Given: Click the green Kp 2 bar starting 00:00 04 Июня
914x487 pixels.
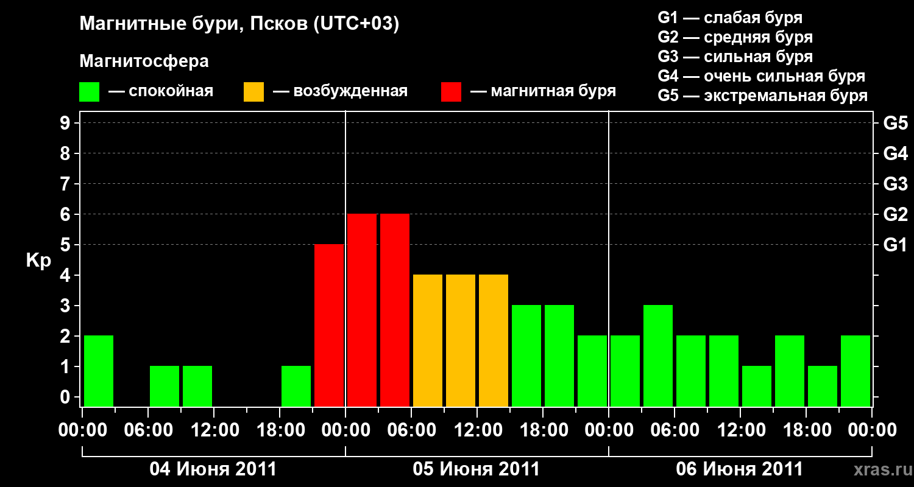Looking at the screenshot, I should (99, 371).
